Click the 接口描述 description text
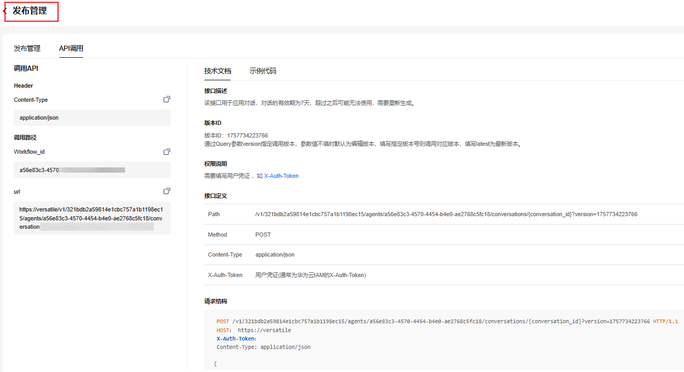The width and height of the screenshot is (684, 372). [310, 103]
